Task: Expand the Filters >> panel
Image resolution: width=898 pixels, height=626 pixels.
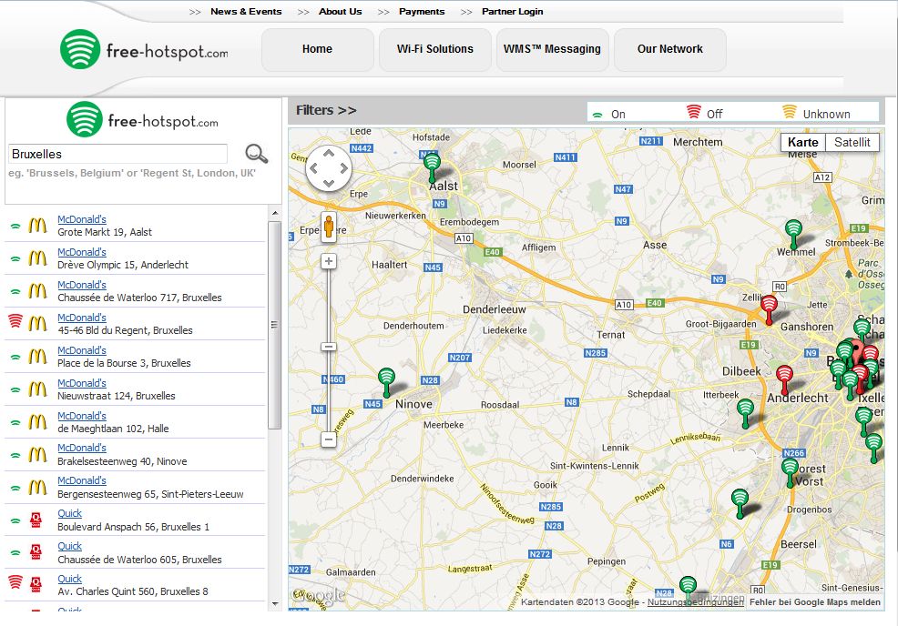Action: pyautogui.click(x=326, y=110)
